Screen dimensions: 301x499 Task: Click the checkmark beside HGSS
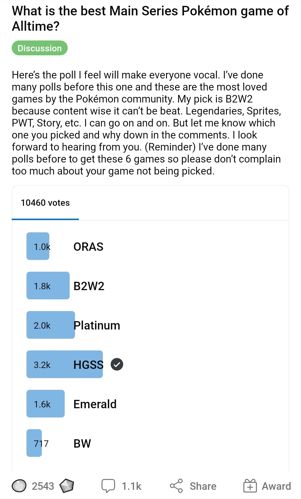117,364
